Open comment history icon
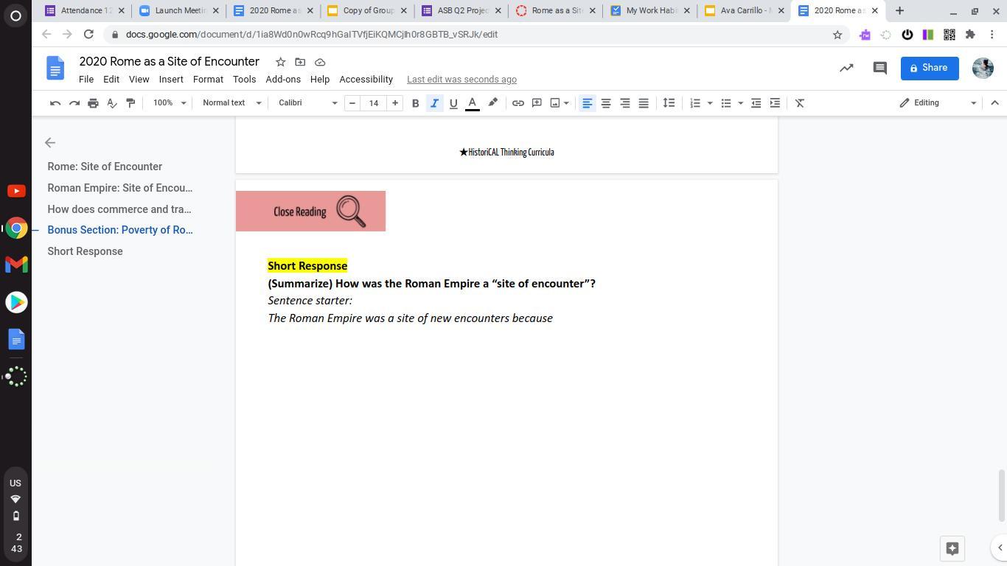Screen dimensions: 1007x566 click(879, 68)
